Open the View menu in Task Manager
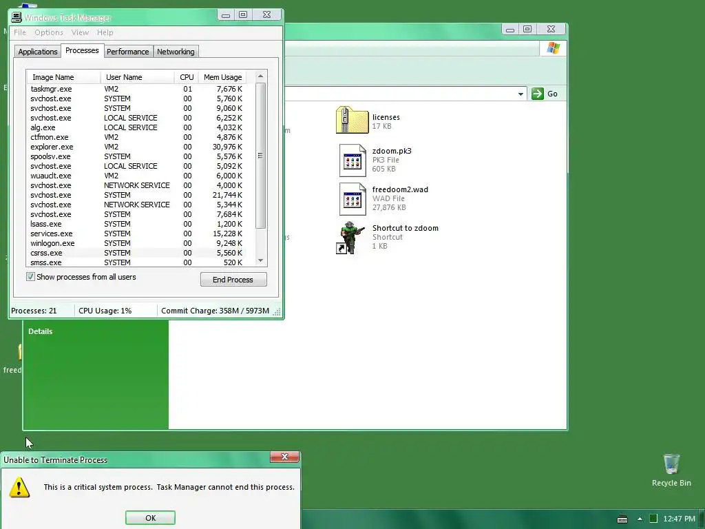 pyautogui.click(x=80, y=32)
